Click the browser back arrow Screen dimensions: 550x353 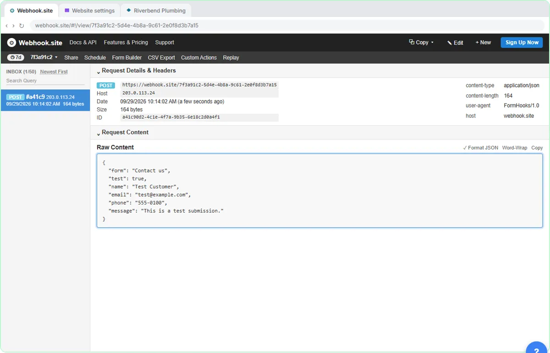(7, 26)
